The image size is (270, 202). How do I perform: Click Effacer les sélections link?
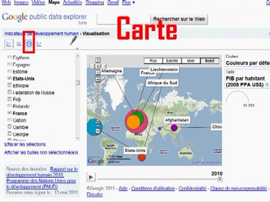(x=25, y=144)
